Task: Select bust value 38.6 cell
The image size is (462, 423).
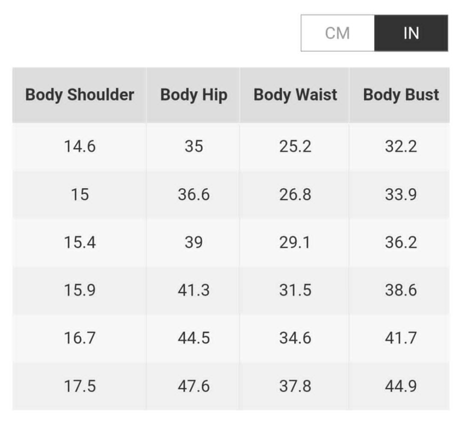Action: tap(400, 290)
